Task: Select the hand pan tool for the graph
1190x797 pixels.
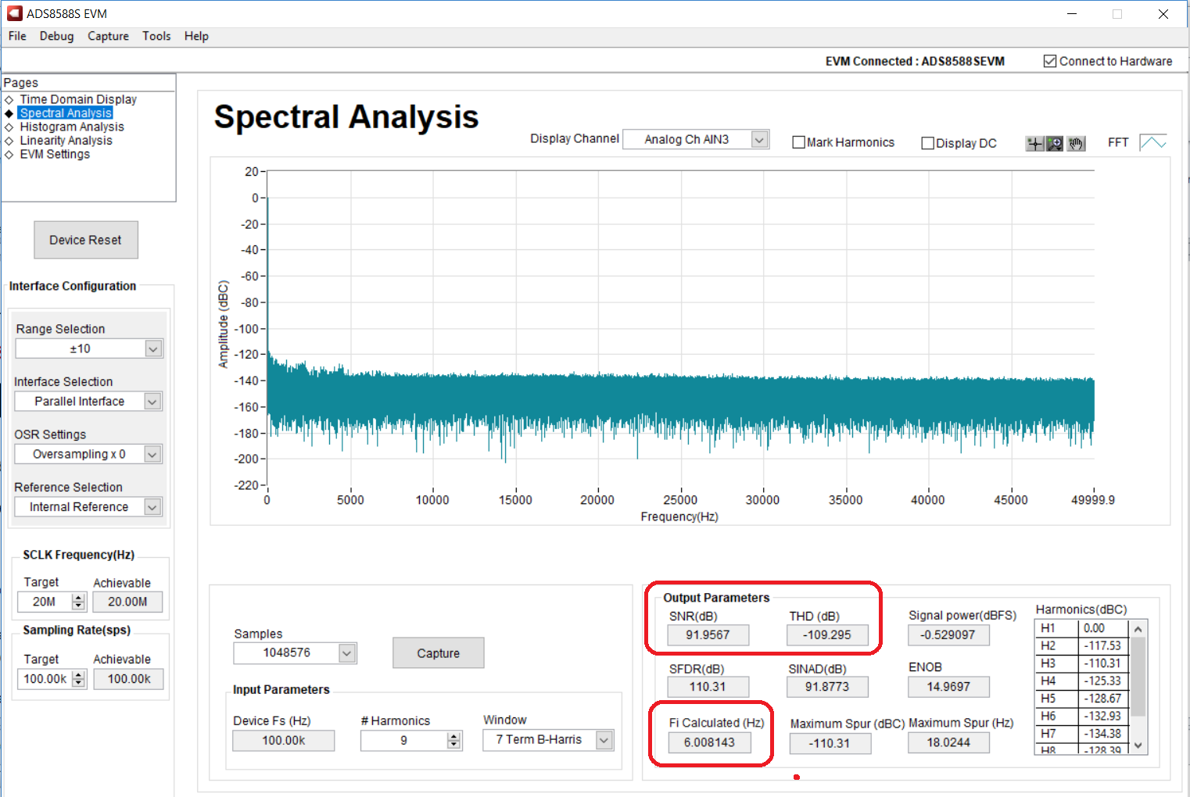Action: point(1076,143)
